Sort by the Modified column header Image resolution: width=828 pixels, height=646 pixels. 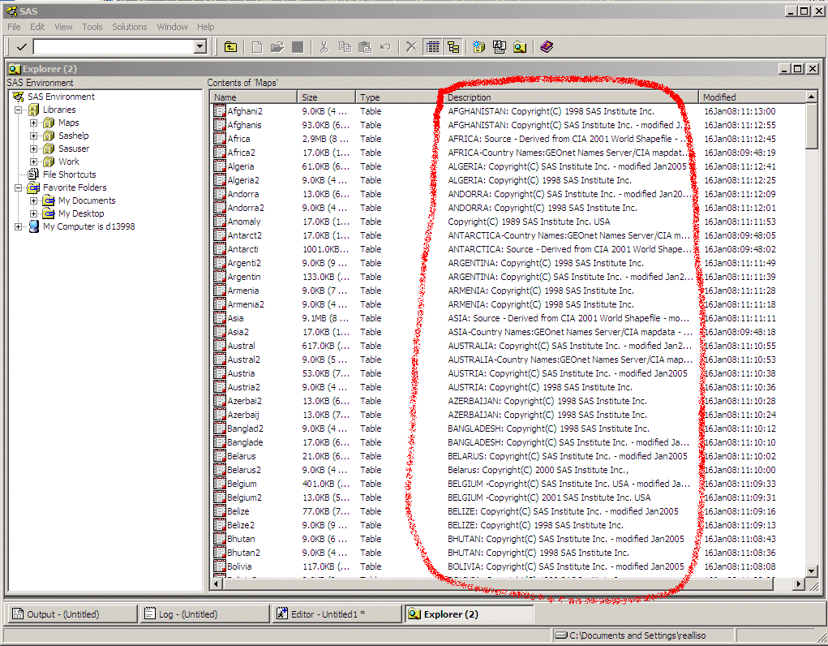click(752, 97)
